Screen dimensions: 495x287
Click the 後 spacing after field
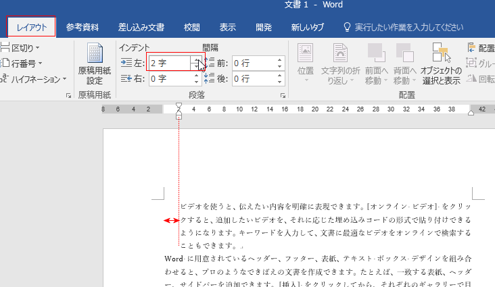click(254, 78)
